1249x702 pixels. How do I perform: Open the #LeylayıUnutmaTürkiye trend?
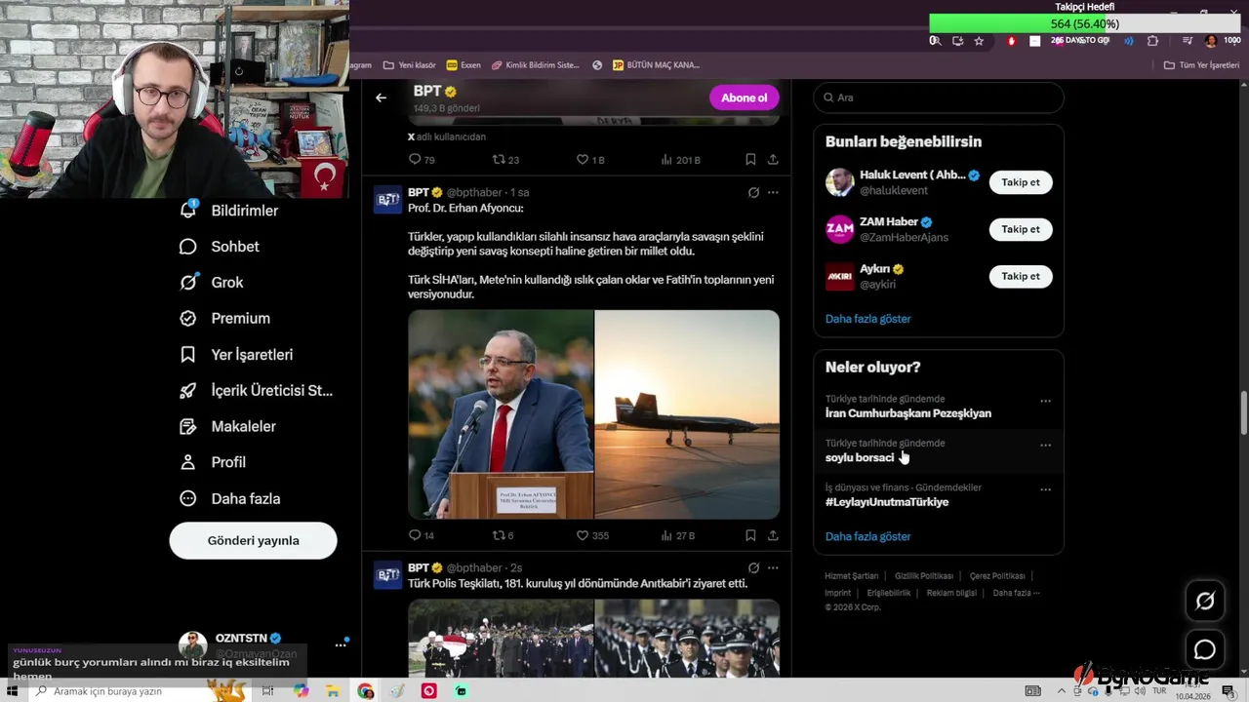click(x=887, y=502)
